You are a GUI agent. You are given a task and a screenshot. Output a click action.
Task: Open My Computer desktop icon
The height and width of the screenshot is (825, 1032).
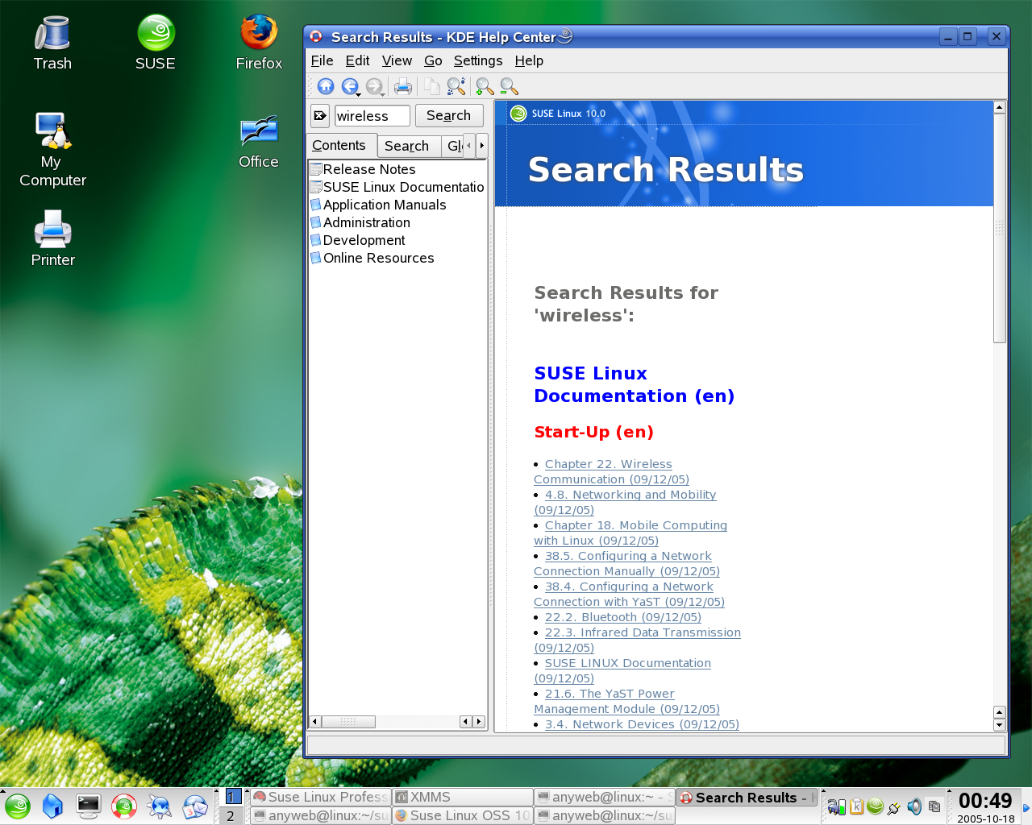[52, 150]
